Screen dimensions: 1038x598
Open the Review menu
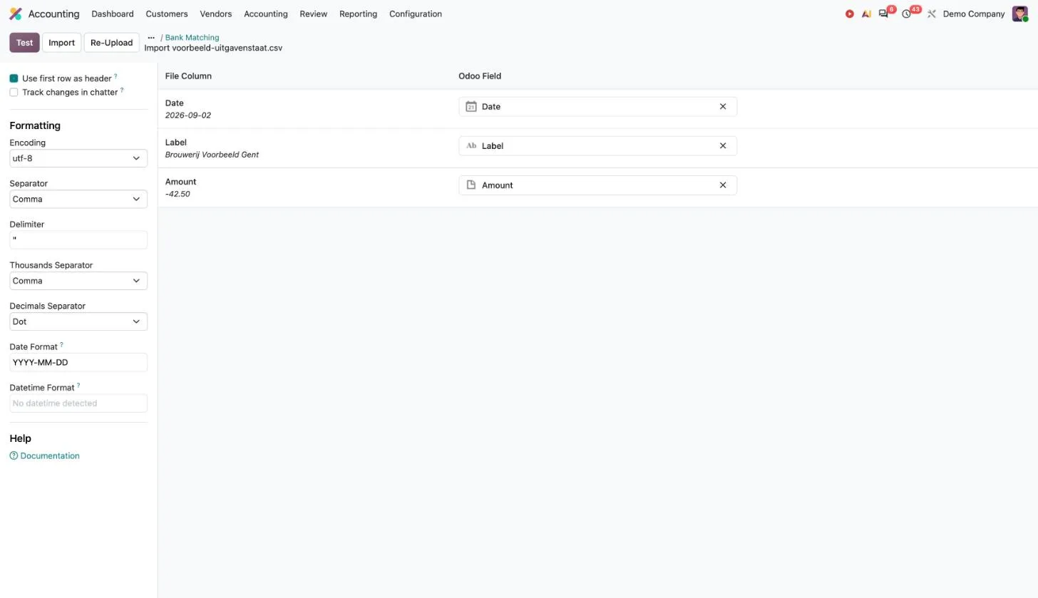click(314, 14)
